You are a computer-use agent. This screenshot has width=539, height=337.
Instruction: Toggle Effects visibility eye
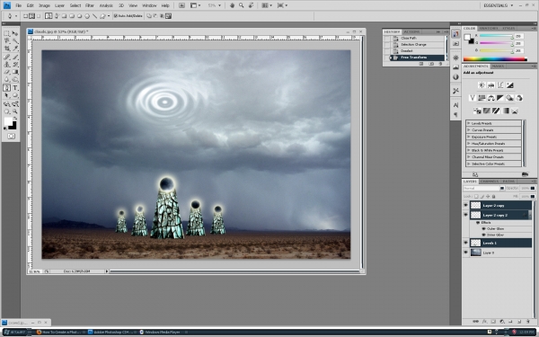(x=478, y=223)
